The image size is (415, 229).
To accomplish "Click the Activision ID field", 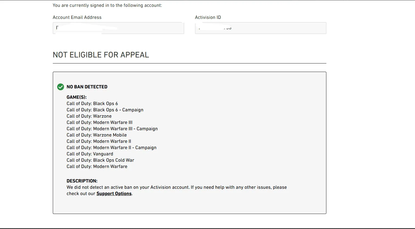I will (x=260, y=28).
